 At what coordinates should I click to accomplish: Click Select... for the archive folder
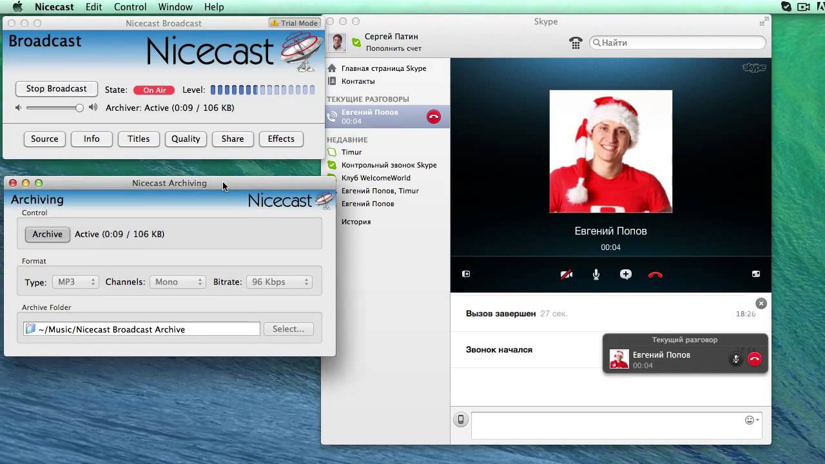pos(288,329)
